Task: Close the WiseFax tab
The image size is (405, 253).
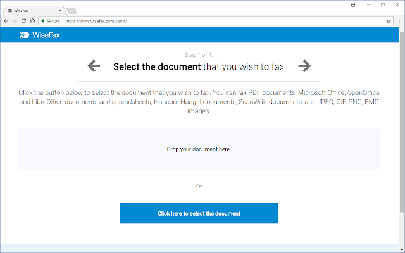Action: coord(60,10)
